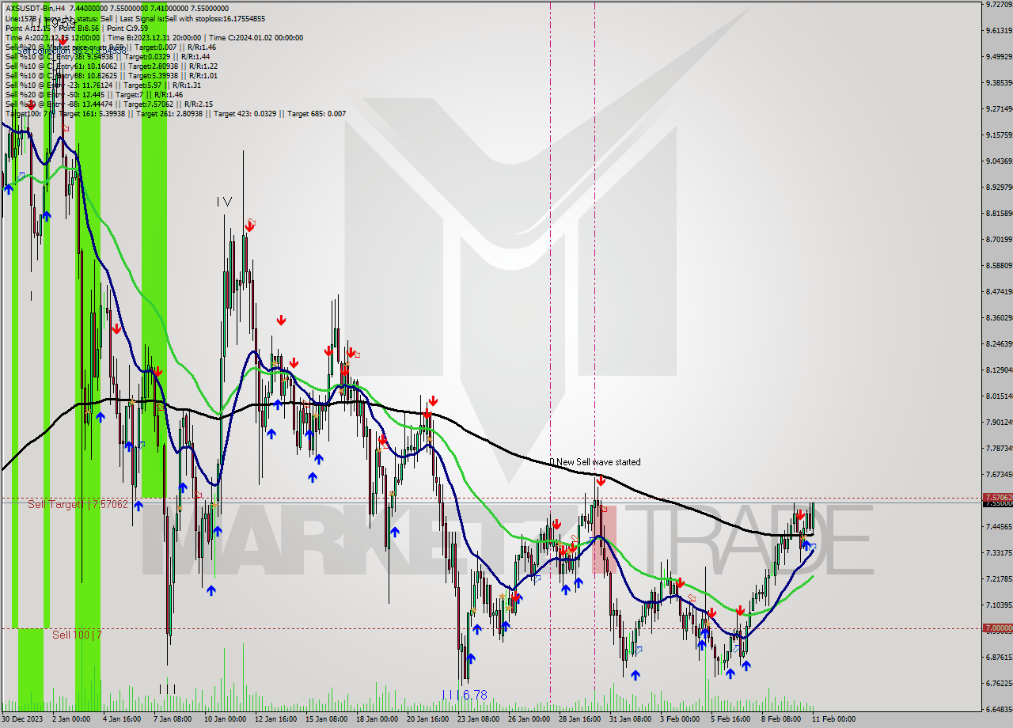Click the 9.72700 price axis label
This screenshot has height=728, width=1013.
tap(999, 4)
